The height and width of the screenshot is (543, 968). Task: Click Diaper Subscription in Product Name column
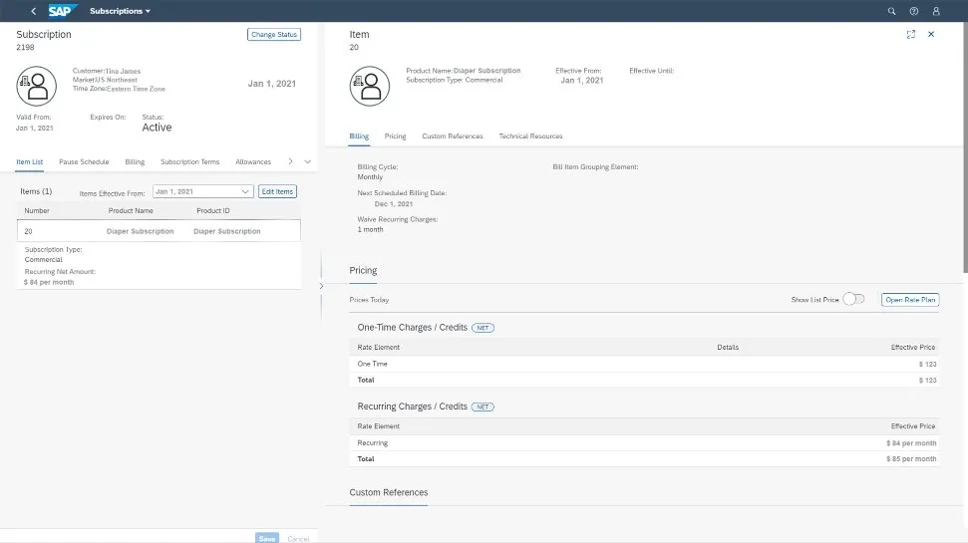coord(141,231)
